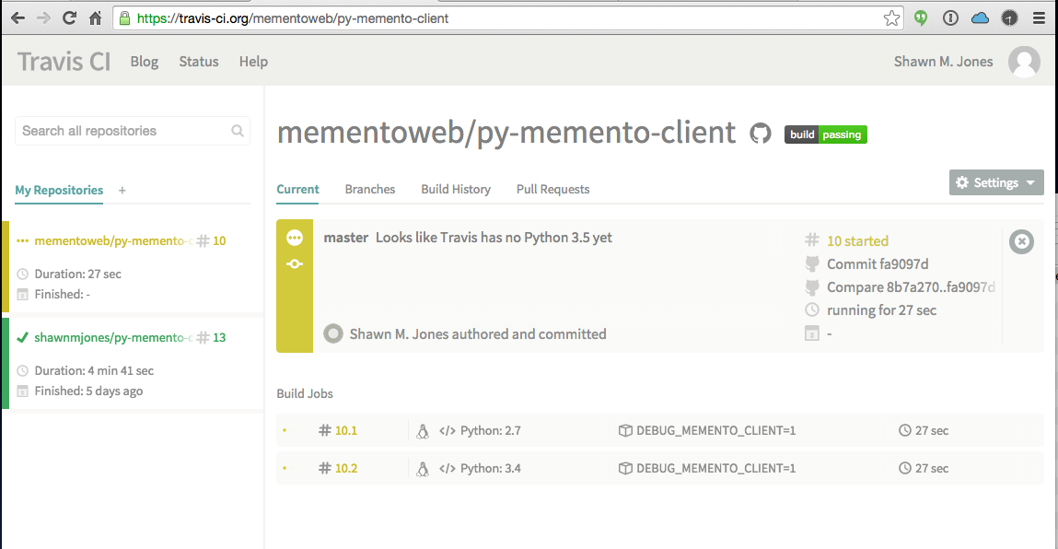Click commit message about Python 3.5
The height and width of the screenshot is (549, 1058).
coord(494,238)
